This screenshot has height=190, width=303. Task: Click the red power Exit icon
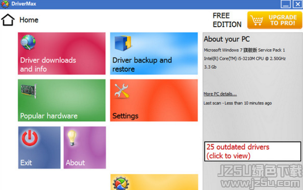30,138
